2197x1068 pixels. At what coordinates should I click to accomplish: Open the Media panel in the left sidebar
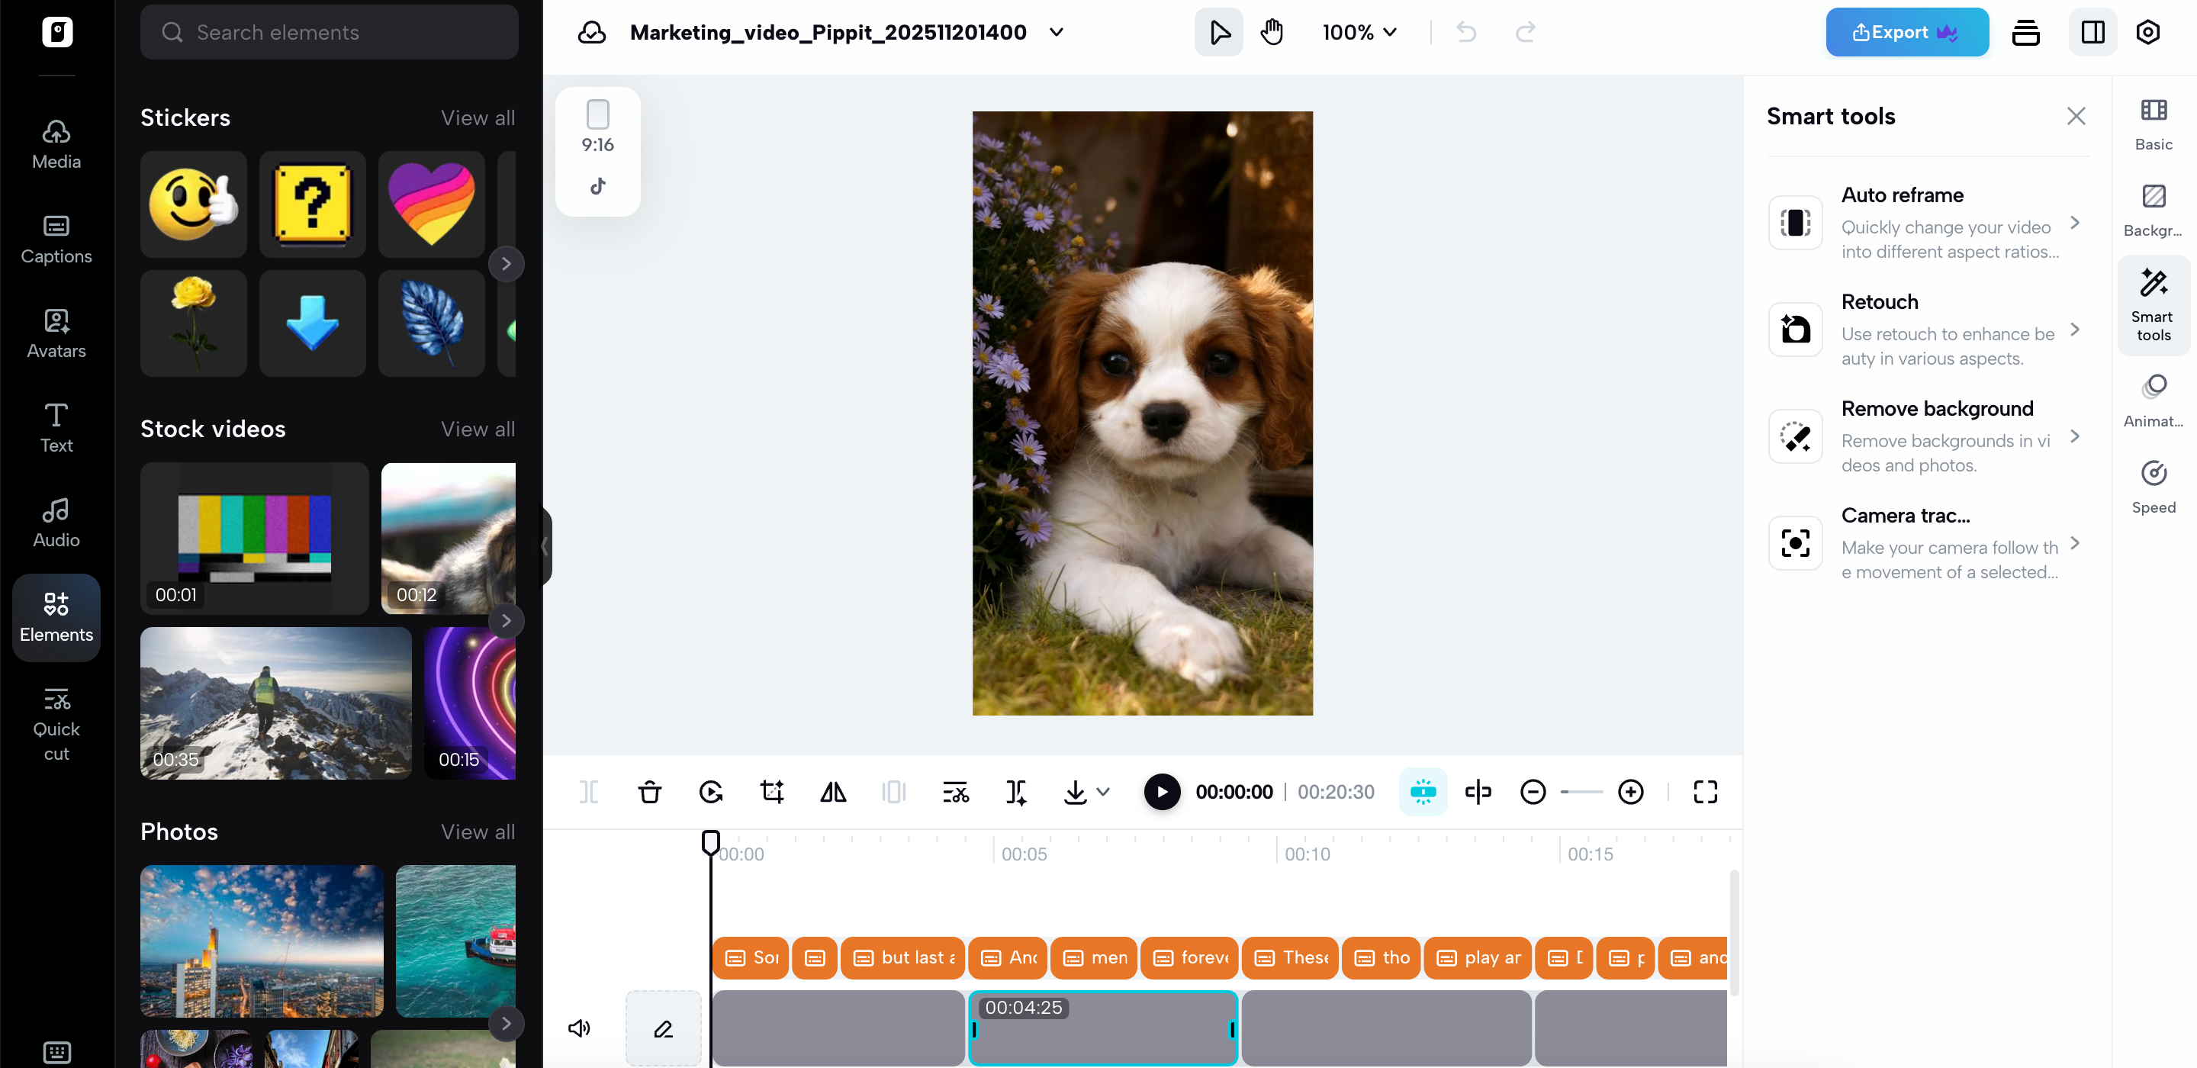pyautogui.click(x=56, y=145)
